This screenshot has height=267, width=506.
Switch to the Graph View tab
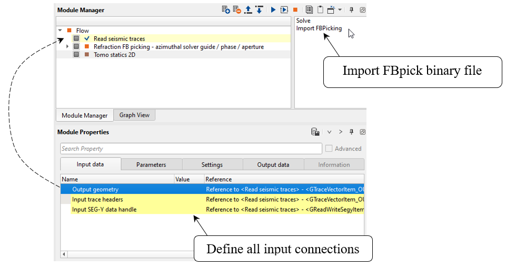(134, 115)
